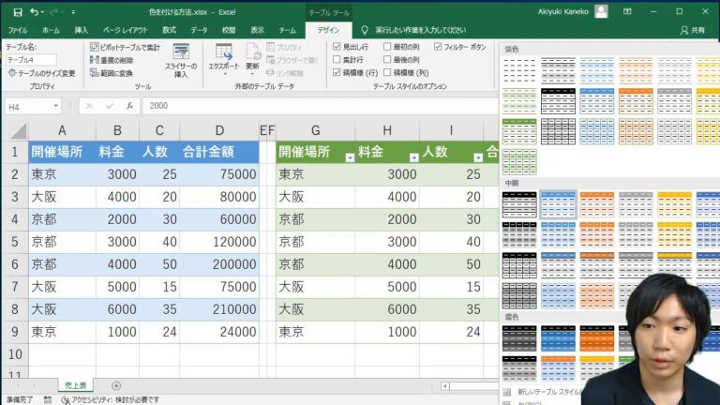
Task: Click the macro recording icon in status bar
Action: click(48, 400)
